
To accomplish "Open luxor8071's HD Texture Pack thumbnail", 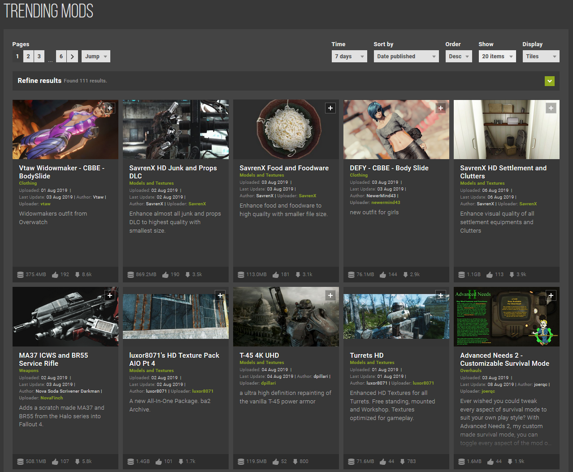I will pyautogui.click(x=176, y=316).
